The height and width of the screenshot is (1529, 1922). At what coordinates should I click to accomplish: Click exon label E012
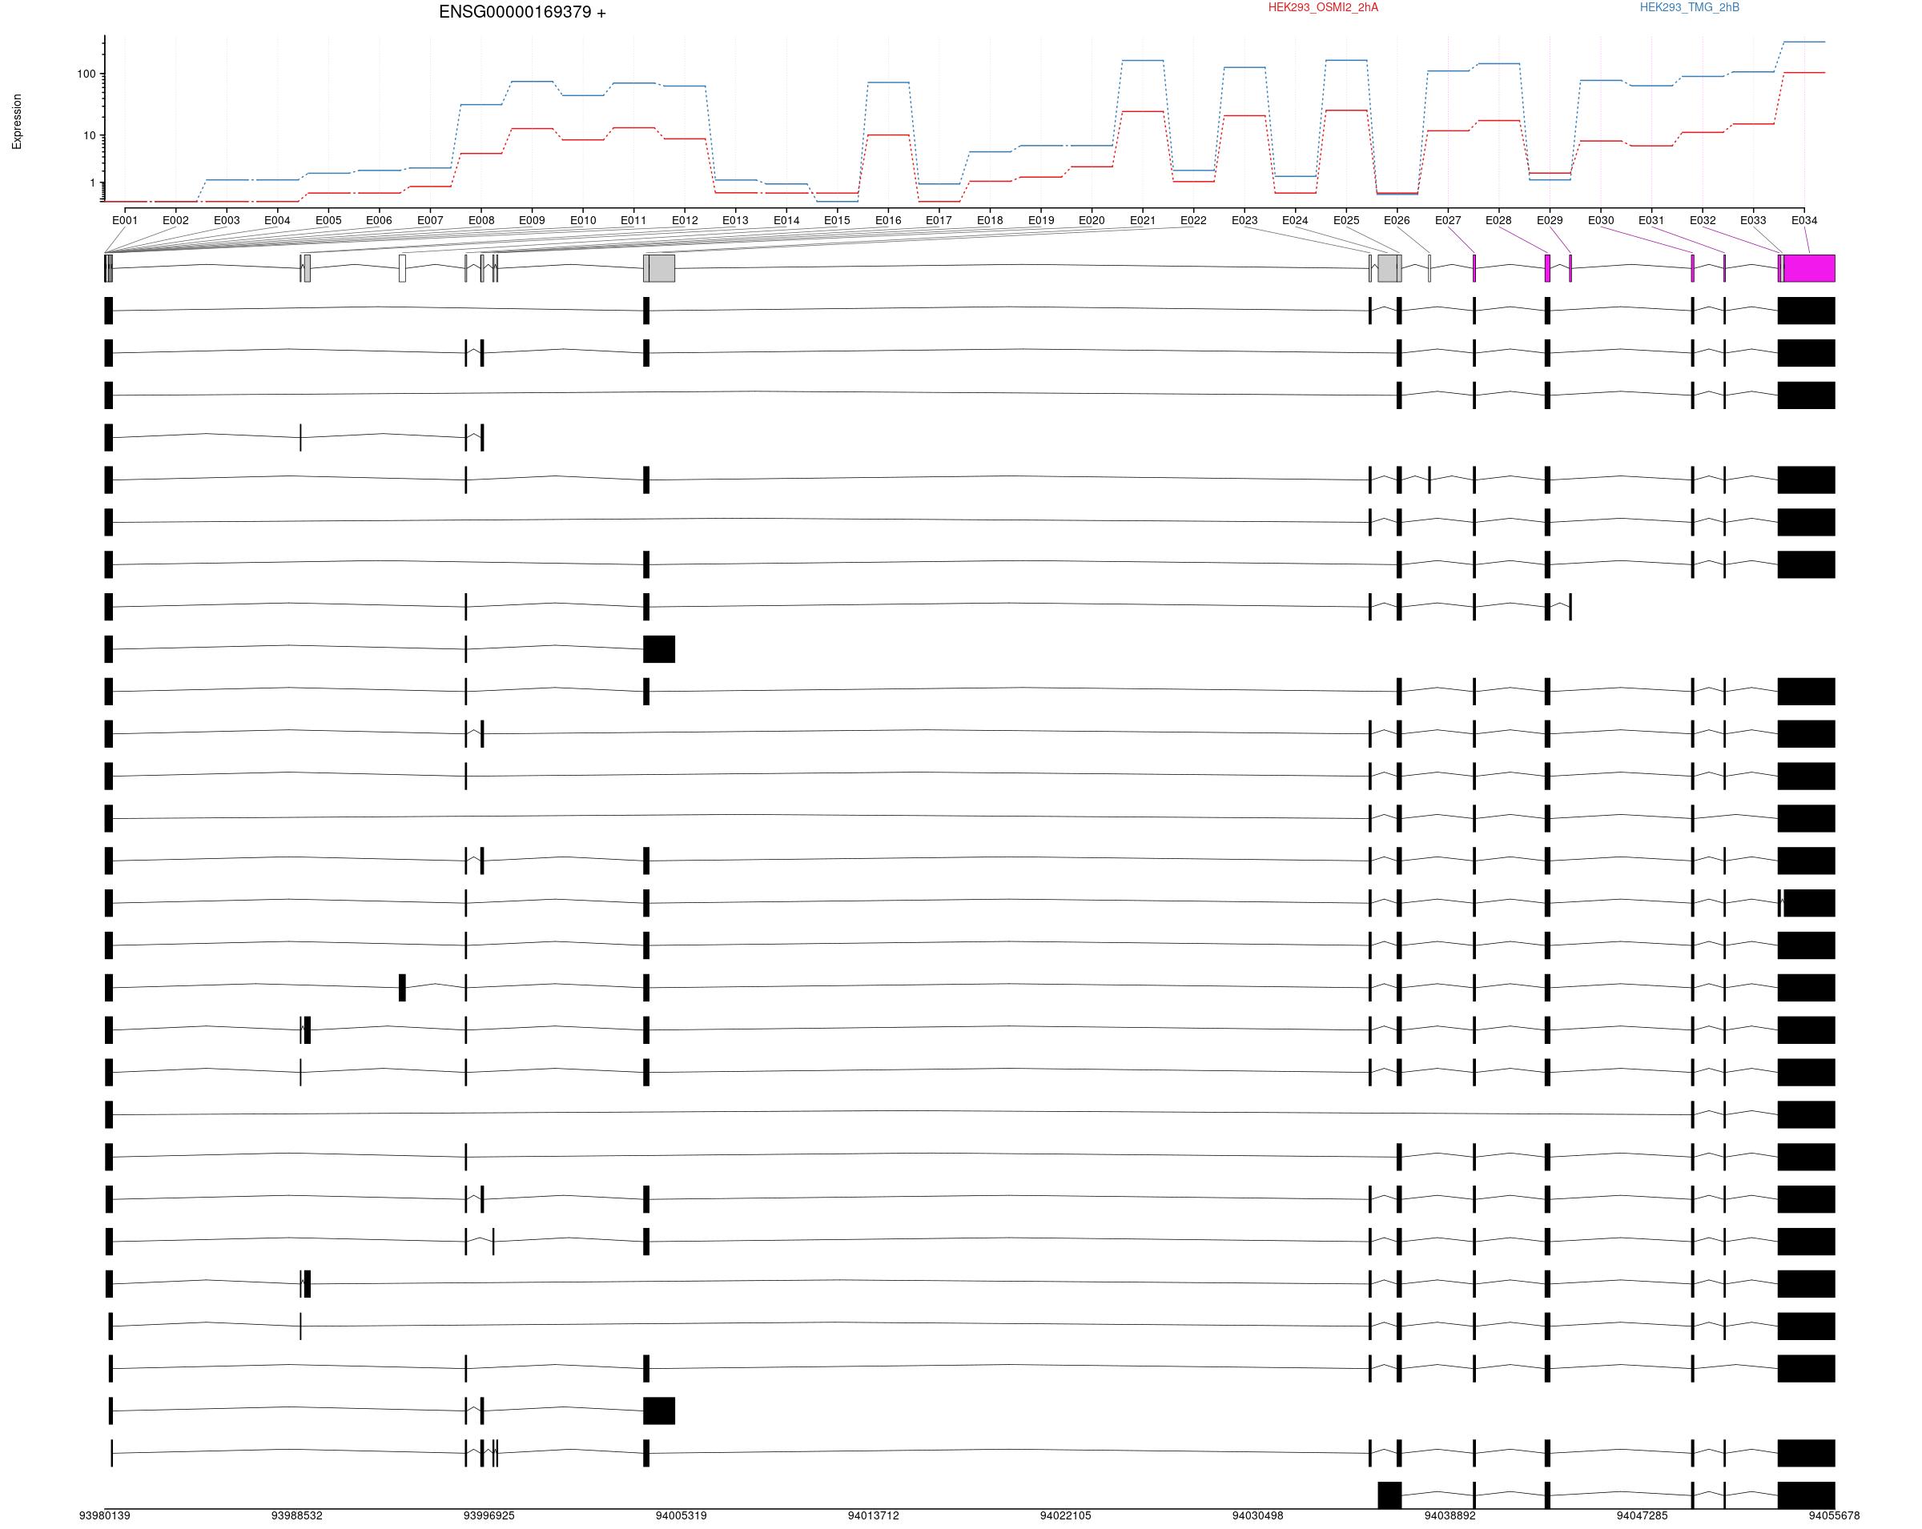point(685,220)
